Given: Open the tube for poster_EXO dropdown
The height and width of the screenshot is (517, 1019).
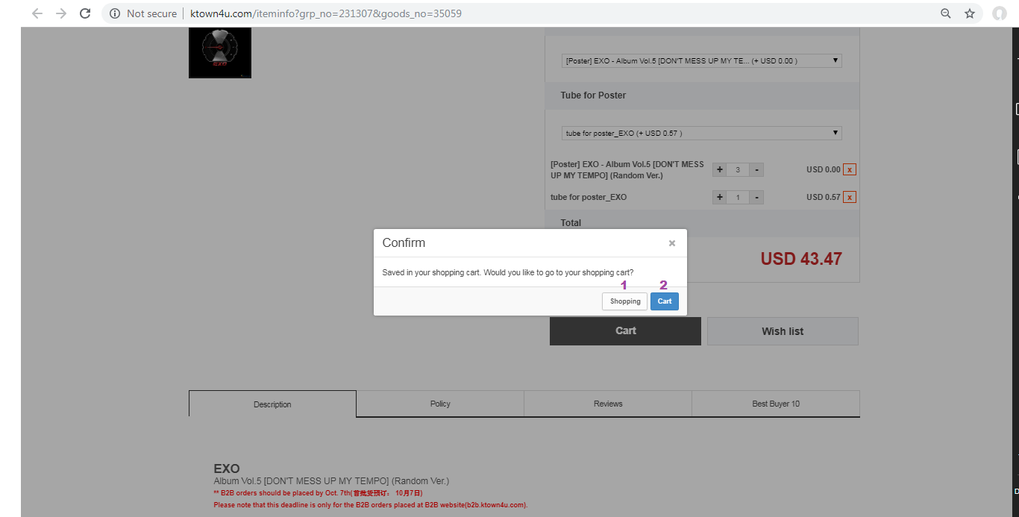Looking at the screenshot, I should [701, 134].
